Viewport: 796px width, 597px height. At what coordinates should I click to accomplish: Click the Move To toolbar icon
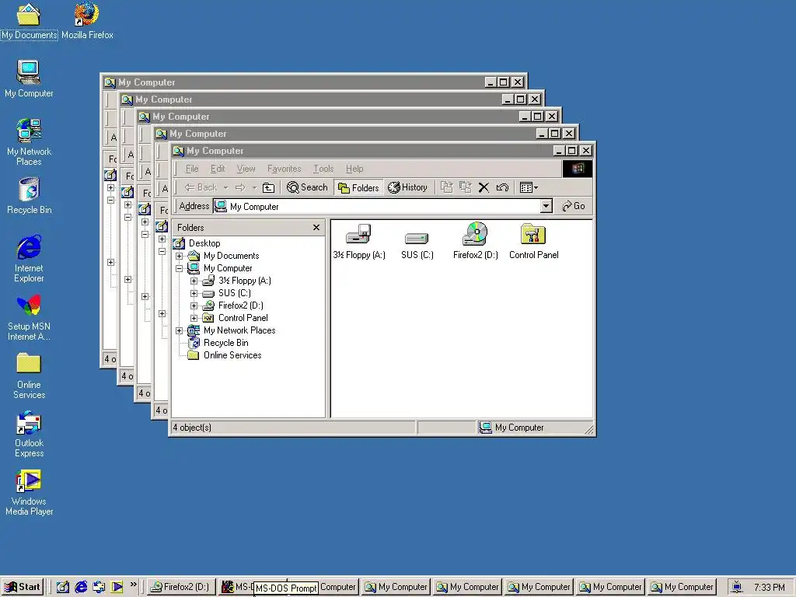(447, 187)
